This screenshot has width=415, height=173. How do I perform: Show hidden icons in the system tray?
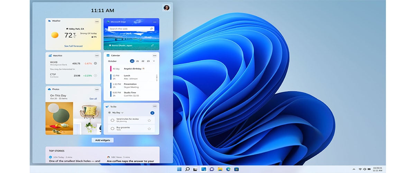[x=354, y=169]
